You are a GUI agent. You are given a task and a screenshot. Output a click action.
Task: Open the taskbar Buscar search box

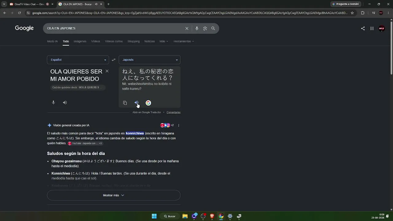coord(169,216)
